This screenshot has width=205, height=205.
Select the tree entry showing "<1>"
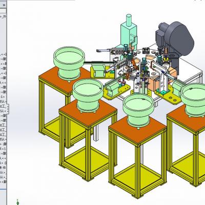pyautogui.click(x=3, y=97)
